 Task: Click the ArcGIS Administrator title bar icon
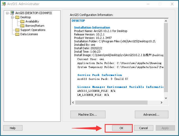(4, 4)
